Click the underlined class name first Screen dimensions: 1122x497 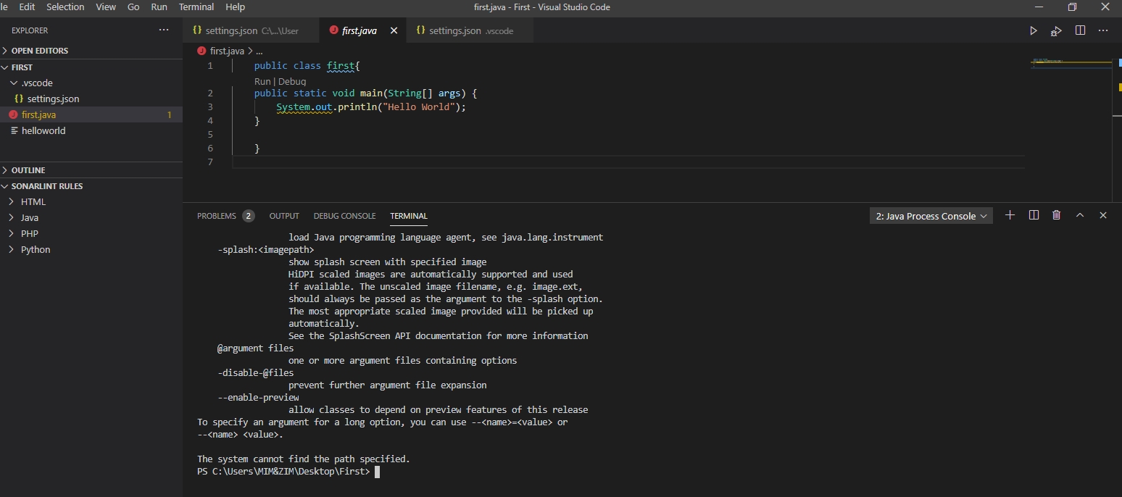click(x=341, y=66)
